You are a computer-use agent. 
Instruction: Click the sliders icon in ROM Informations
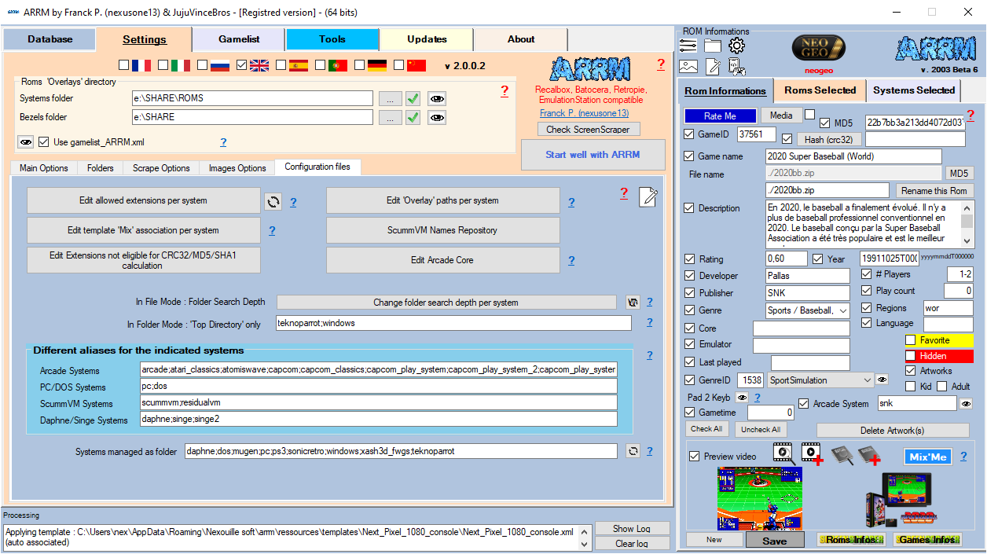coord(688,46)
